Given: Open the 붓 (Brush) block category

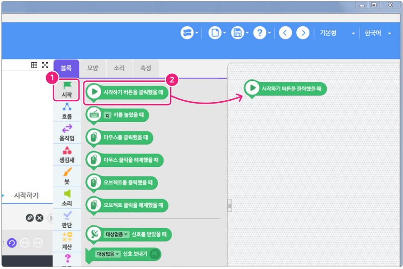Looking at the screenshot, I should click(67, 176).
